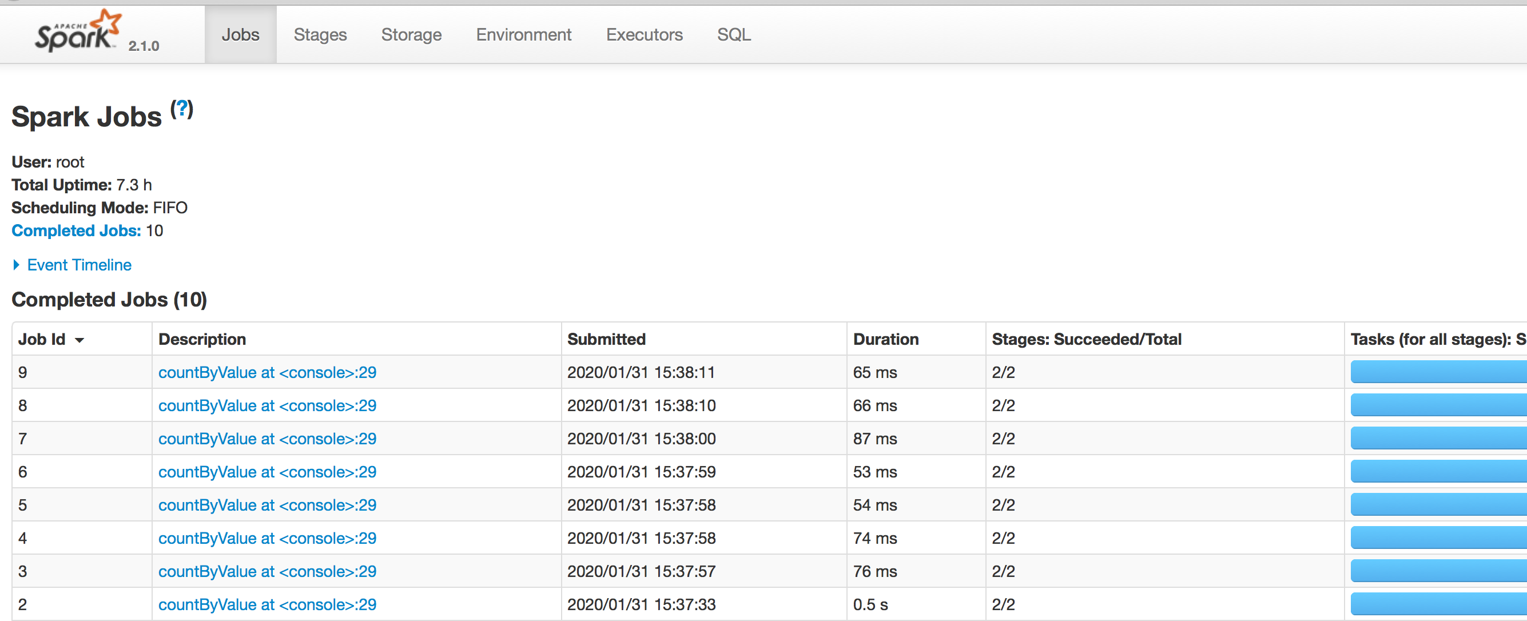Open job 9 countByValue description link
The height and width of the screenshot is (621, 1527).
pyautogui.click(x=267, y=372)
